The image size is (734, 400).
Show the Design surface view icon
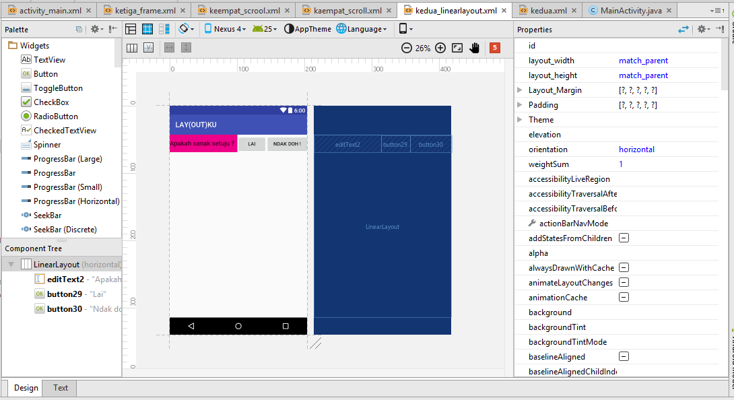pos(131,29)
